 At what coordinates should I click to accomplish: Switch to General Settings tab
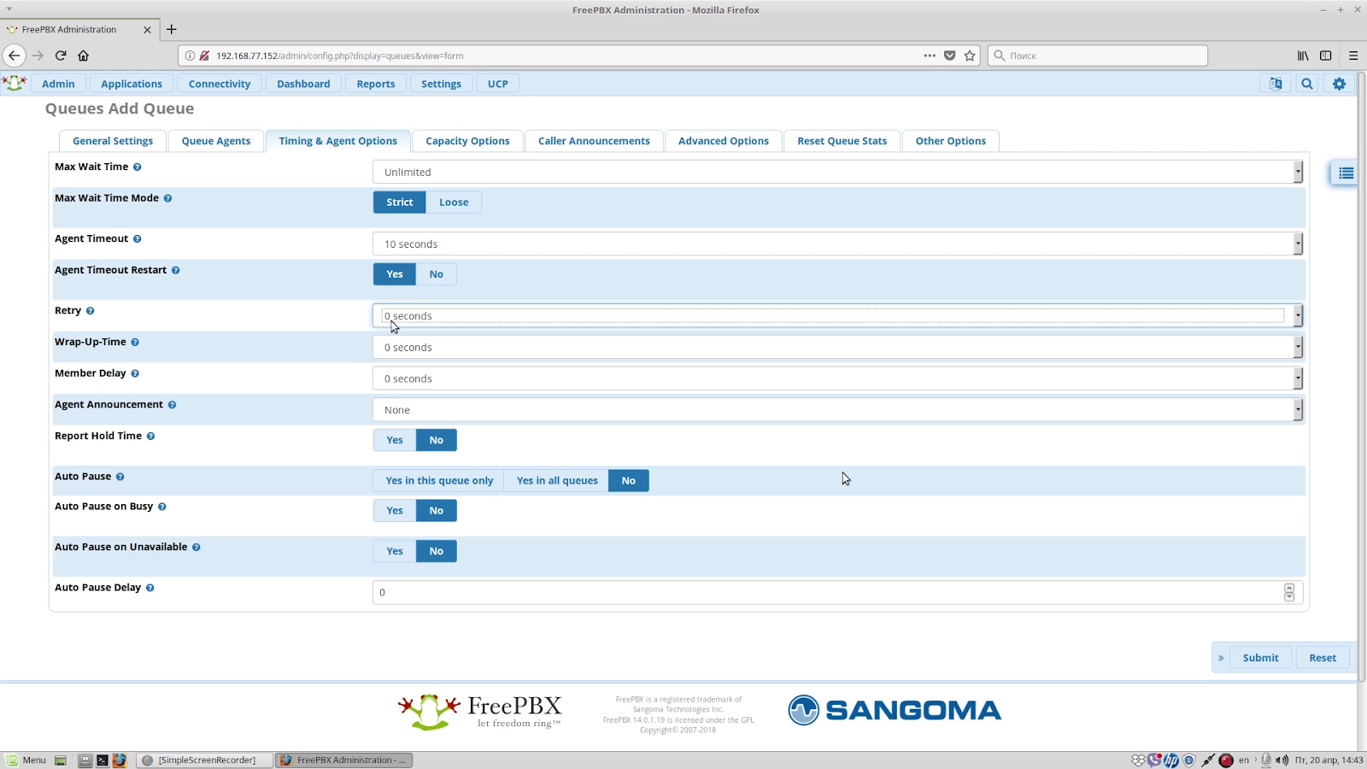click(113, 141)
